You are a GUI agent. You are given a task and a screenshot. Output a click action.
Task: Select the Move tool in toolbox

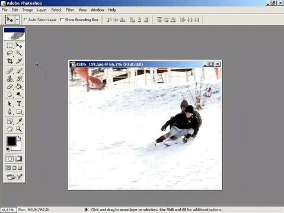pyautogui.click(x=19, y=46)
